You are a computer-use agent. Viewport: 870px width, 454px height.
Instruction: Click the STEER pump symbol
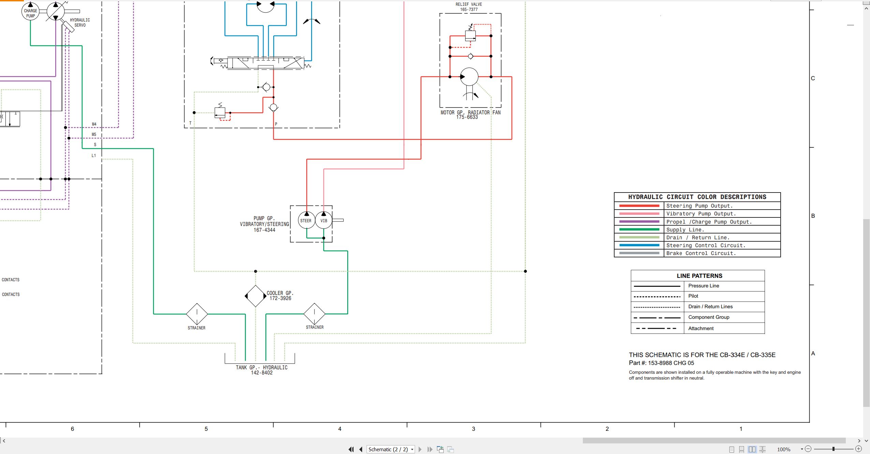(306, 221)
